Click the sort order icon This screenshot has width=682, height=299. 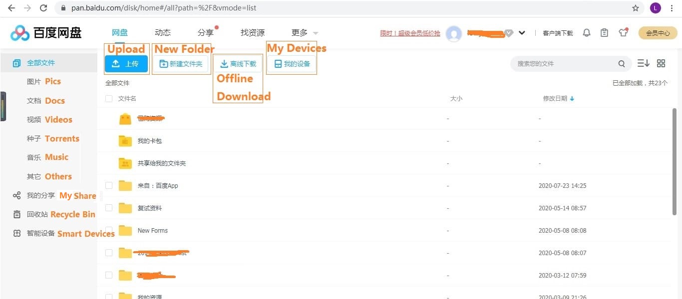[643, 63]
